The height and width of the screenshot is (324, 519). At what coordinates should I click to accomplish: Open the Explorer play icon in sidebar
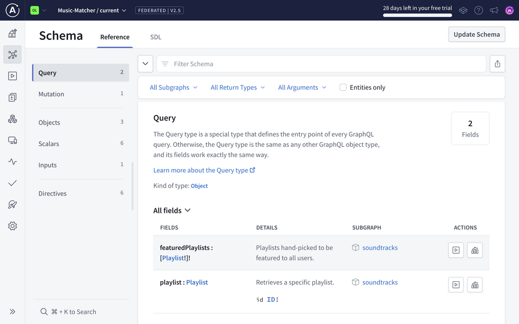tap(12, 76)
